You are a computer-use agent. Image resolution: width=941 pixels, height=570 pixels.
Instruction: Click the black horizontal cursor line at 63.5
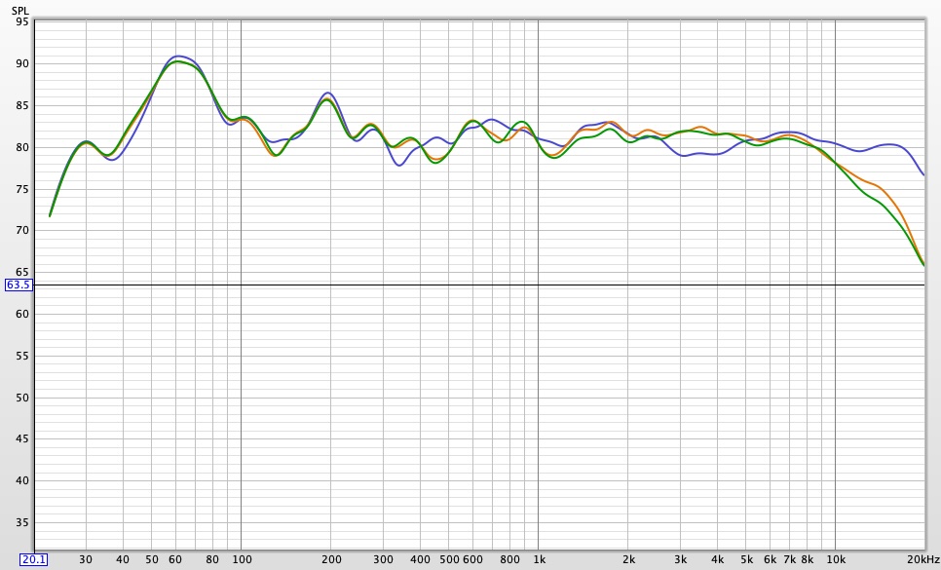tap(479, 285)
